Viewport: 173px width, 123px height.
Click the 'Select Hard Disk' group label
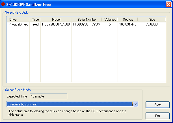click(x=16, y=12)
